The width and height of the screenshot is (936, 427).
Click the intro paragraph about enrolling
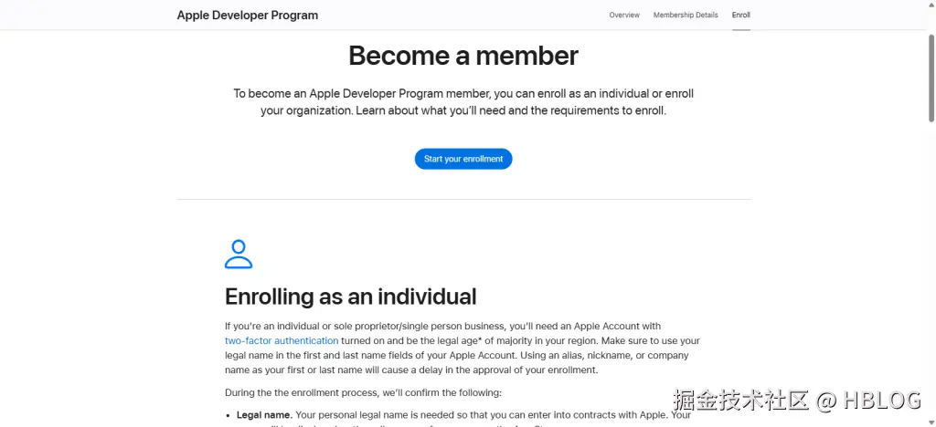(463, 102)
